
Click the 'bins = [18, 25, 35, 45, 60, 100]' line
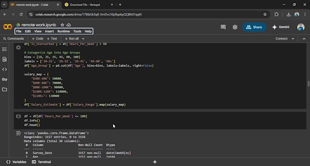pos(52,57)
